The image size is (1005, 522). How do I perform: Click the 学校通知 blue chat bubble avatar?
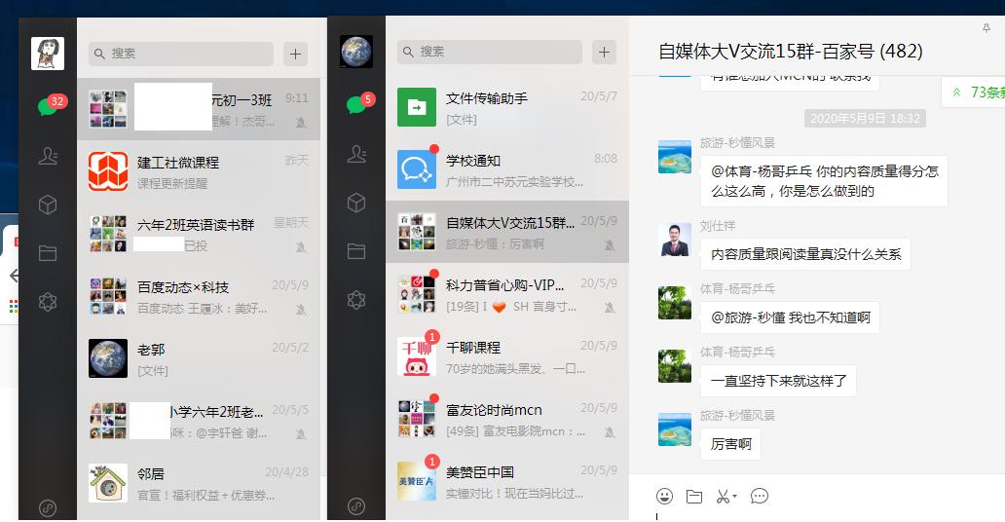click(x=417, y=169)
